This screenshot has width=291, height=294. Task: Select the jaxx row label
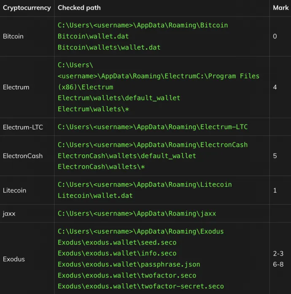click(x=9, y=214)
